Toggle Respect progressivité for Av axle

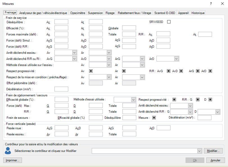(x=90, y=71)
